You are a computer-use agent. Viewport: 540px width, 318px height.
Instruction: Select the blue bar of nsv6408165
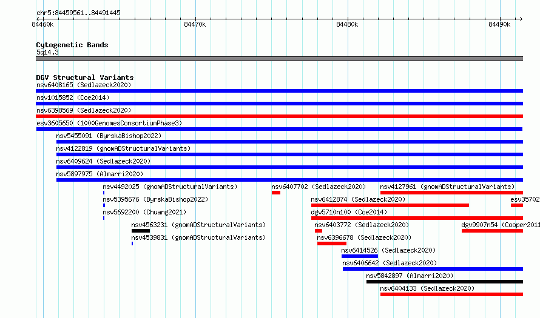(279, 91)
